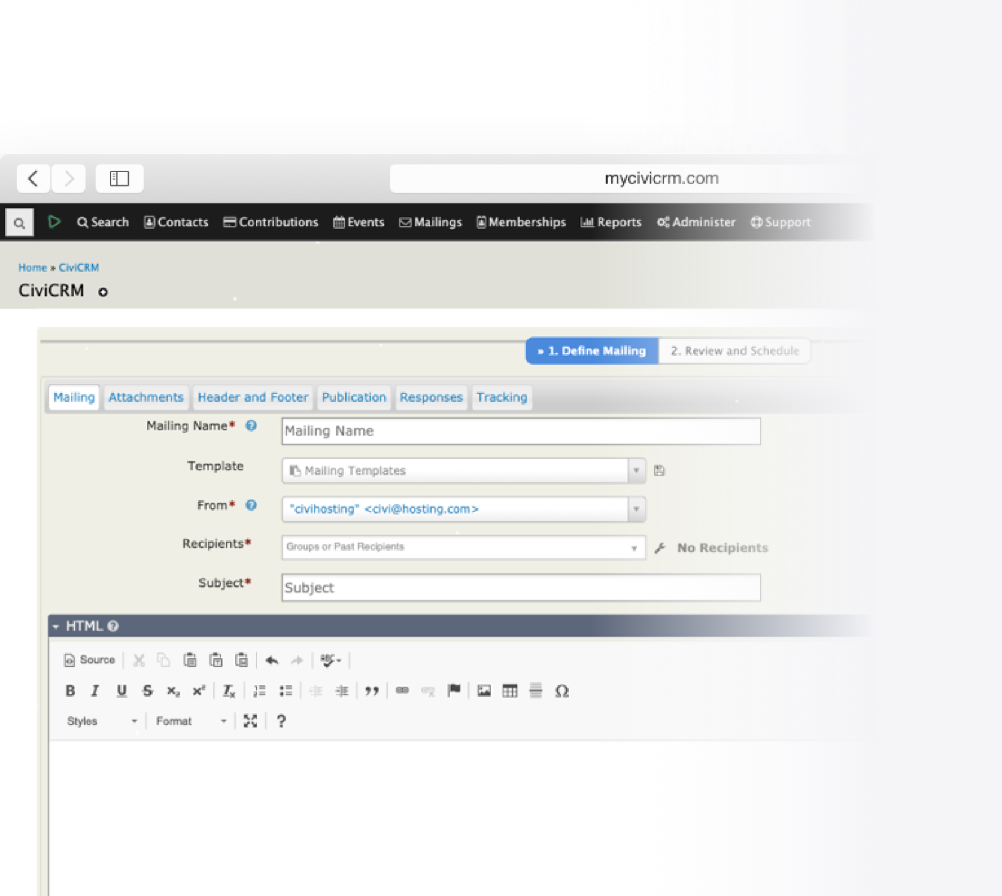Toggle Italic formatting

[95, 691]
